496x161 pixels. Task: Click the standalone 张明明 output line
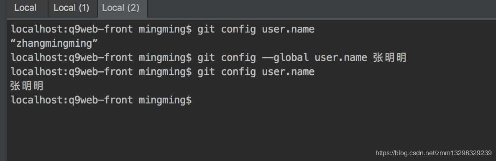pos(27,86)
